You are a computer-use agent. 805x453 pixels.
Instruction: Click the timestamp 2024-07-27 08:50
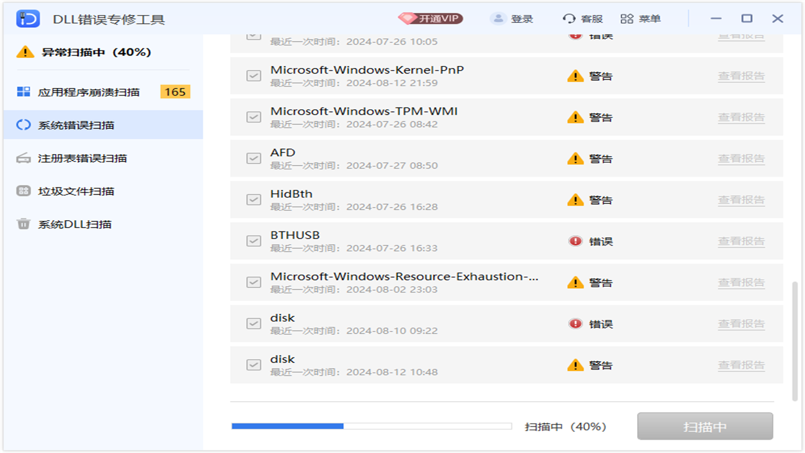392,165
